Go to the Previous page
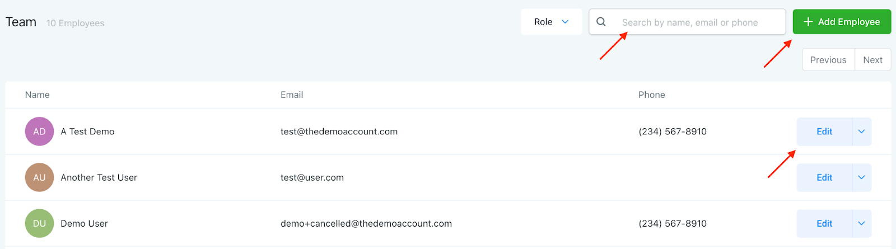The height and width of the screenshot is (249, 896). 828,60
